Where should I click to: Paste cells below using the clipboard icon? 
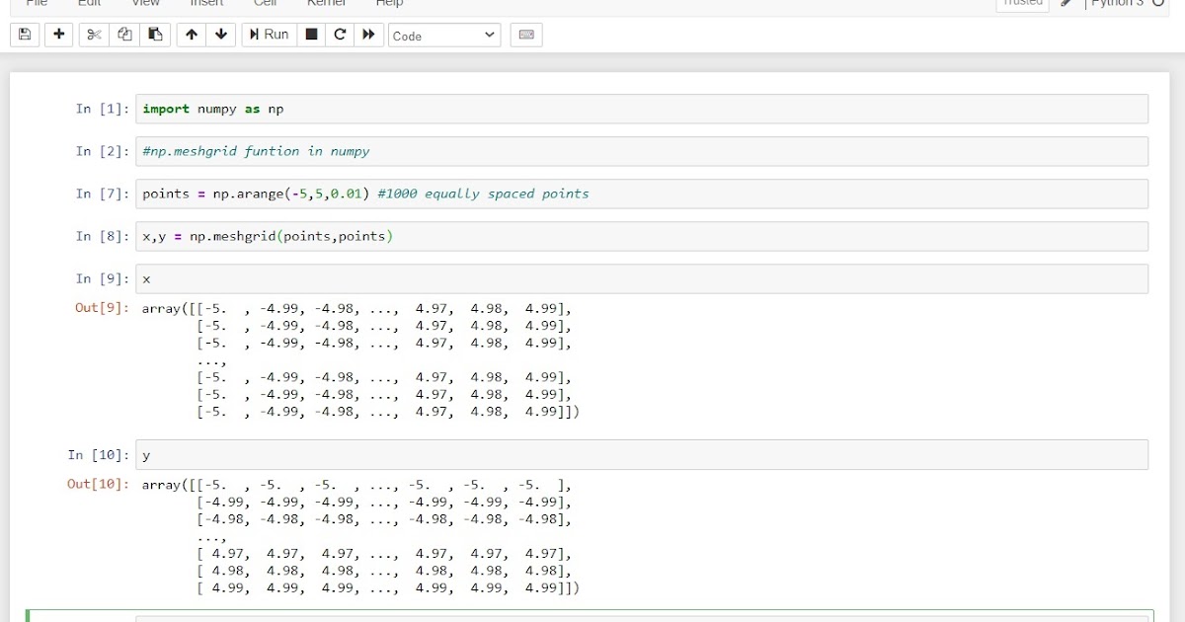click(x=154, y=35)
